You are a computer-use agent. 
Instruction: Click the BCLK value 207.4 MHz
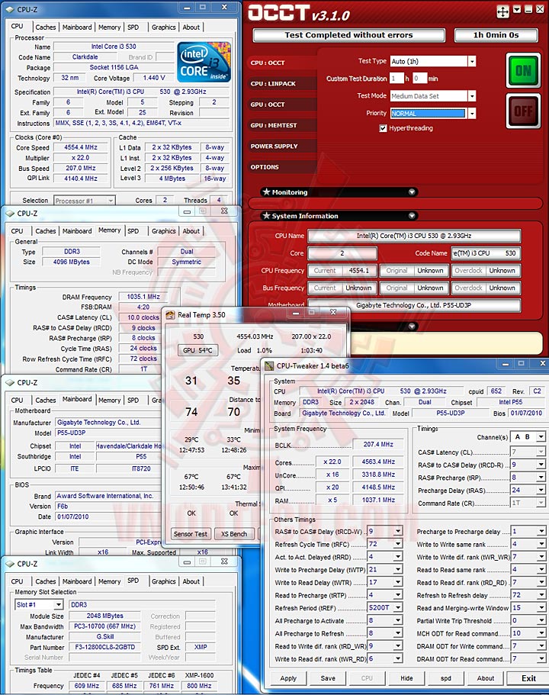coord(378,444)
